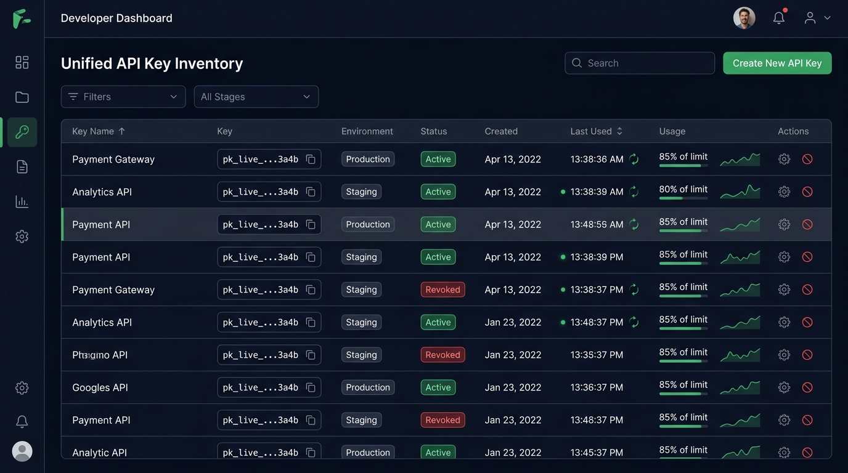Open the user account menu chevron
Image resolution: width=848 pixels, height=473 pixels.
pos(827,18)
